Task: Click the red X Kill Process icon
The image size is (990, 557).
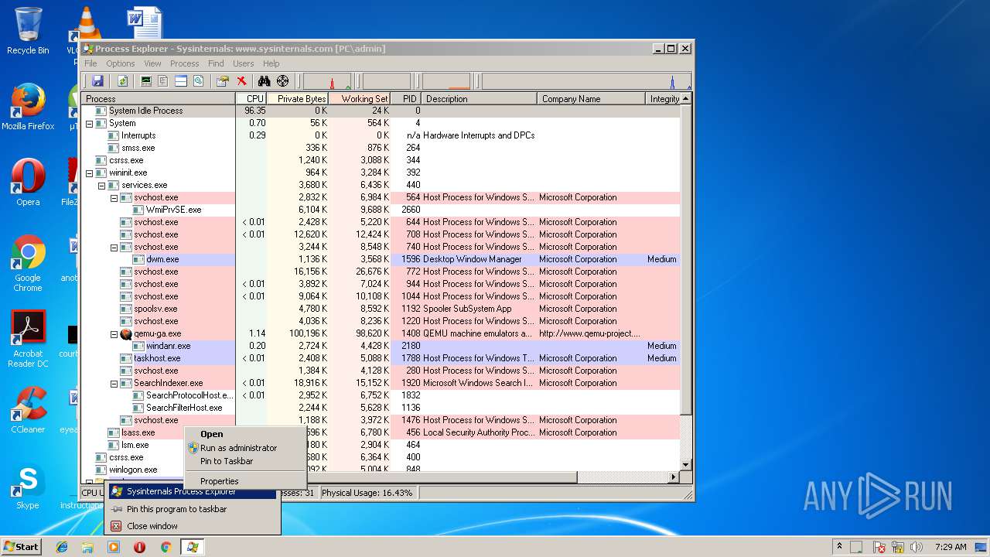Action: (x=241, y=81)
